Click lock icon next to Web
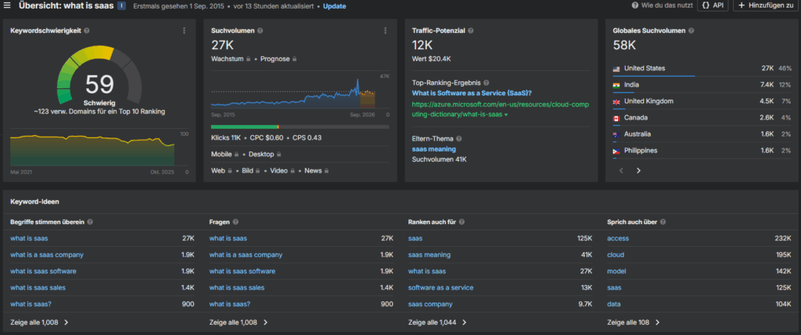The height and width of the screenshot is (335, 801). click(229, 171)
